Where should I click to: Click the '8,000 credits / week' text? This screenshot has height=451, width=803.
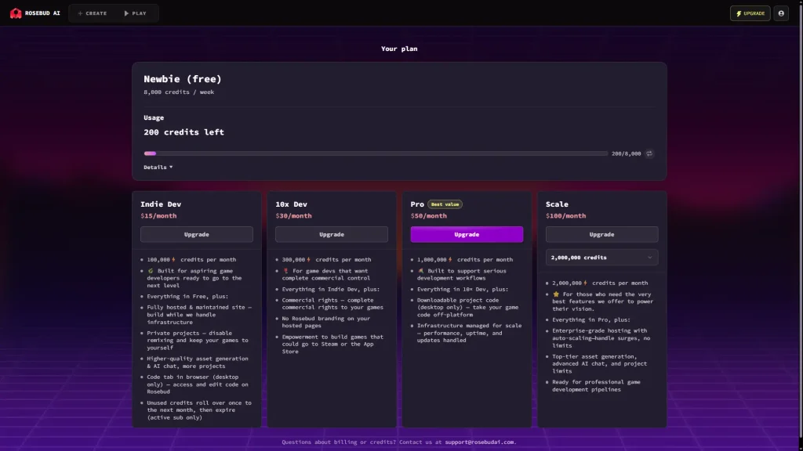179,92
